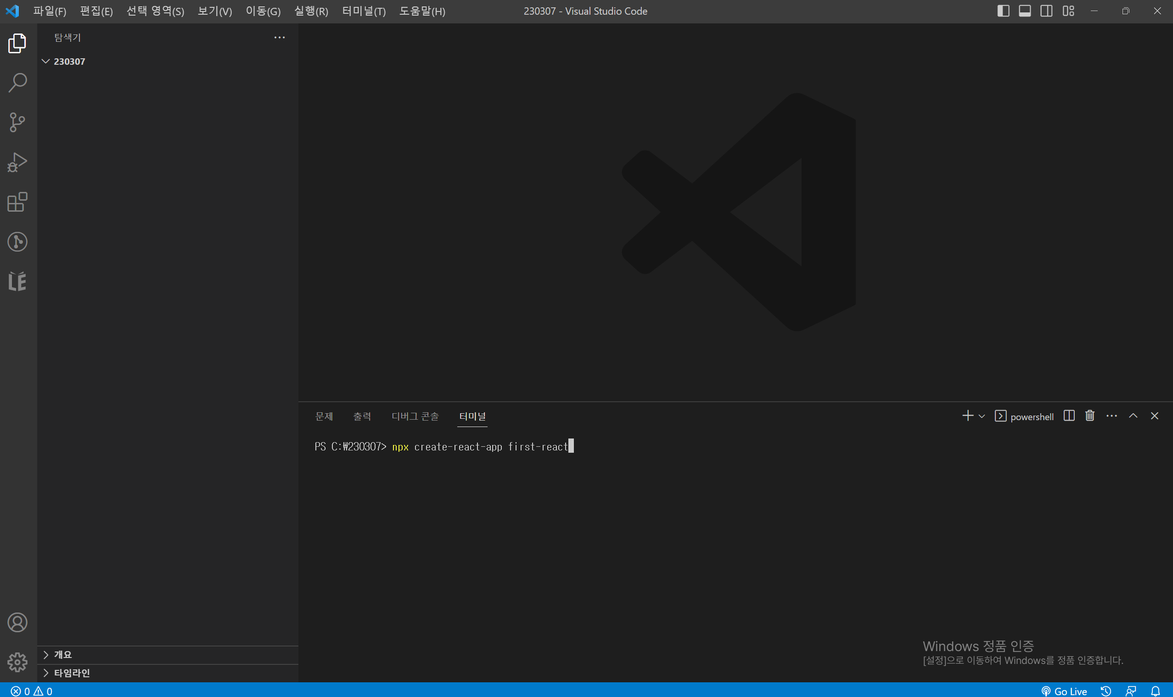Open Run and Debug view
The width and height of the screenshot is (1173, 697).
(18, 163)
